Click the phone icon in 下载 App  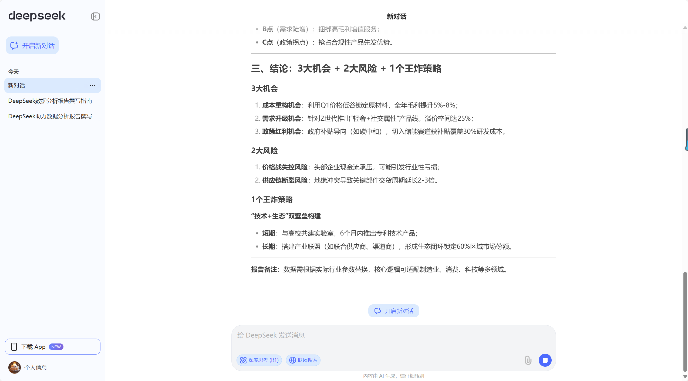point(14,347)
